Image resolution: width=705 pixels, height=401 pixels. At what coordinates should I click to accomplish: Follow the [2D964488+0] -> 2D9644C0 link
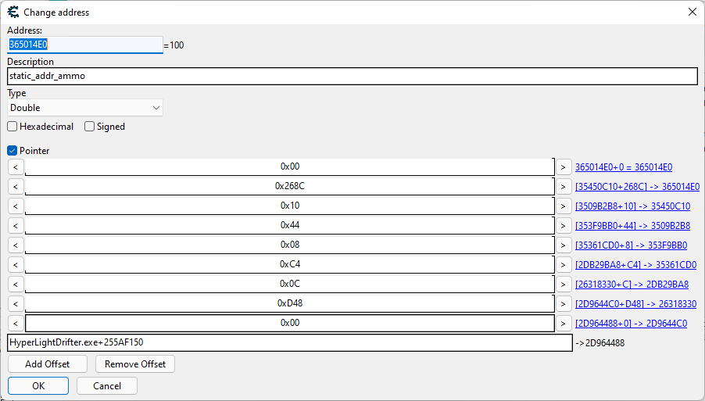(x=631, y=324)
